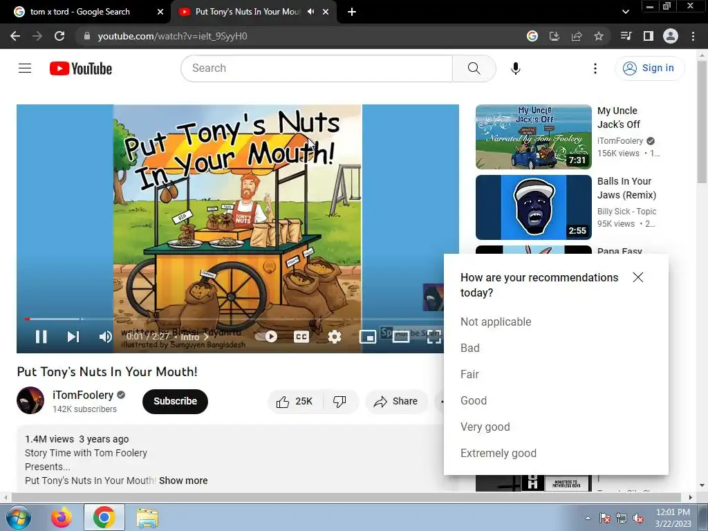Screen dimensions: 708x531
Task: Open the iTomFoolery channel name link
Action: tap(83, 395)
